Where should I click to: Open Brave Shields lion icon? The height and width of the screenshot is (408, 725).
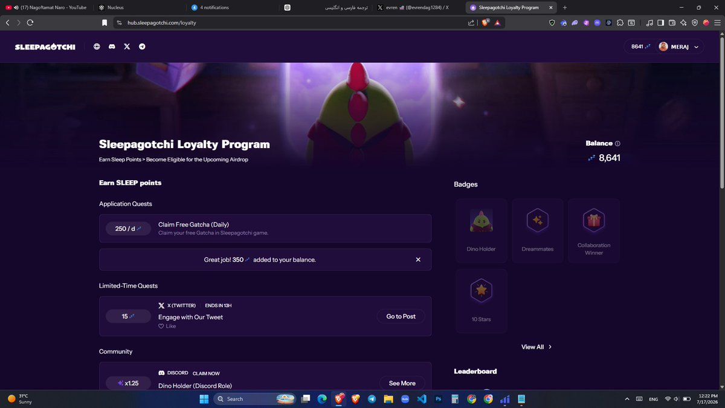click(485, 22)
